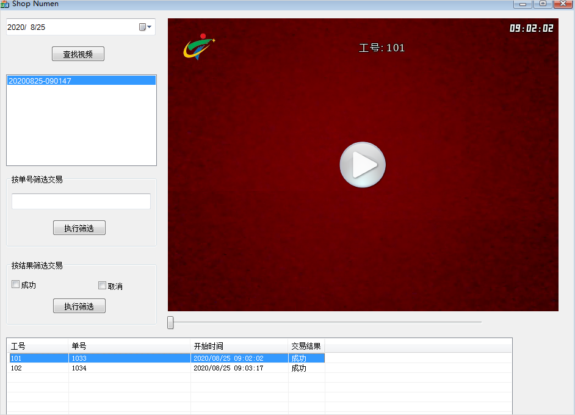Image resolution: width=575 pixels, height=415 pixels.
Task: Click 执行筛选 under order number filter
Action: click(79, 228)
